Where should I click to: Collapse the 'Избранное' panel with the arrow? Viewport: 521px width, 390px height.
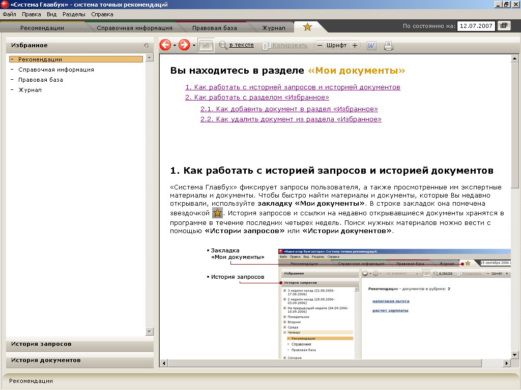click(146, 45)
